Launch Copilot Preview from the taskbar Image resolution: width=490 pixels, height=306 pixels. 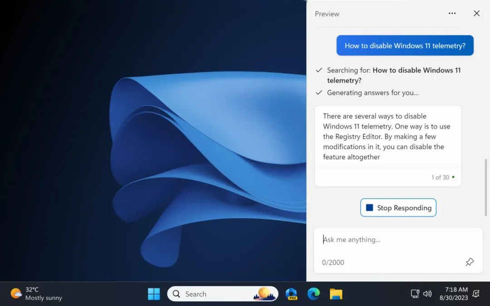click(x=291, y=294)
